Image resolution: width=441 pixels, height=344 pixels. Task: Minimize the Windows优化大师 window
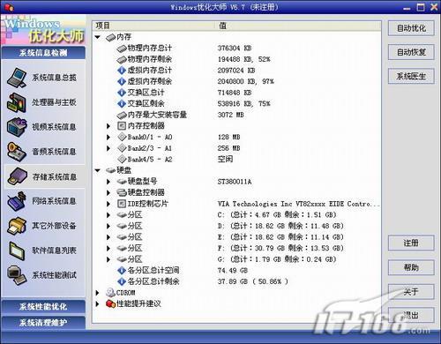(x=407, y=8)
